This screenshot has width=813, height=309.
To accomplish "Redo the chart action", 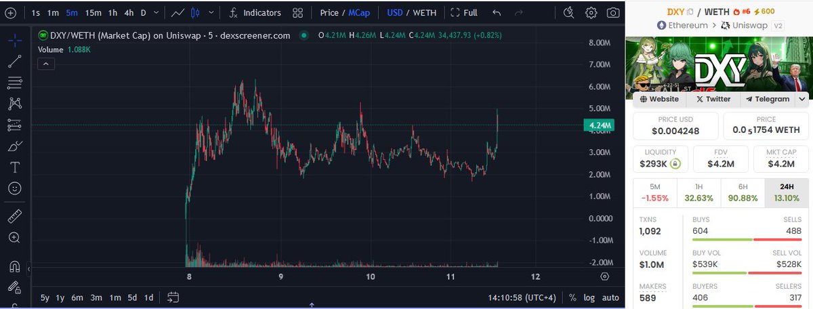I will click(x=519, y=12).
